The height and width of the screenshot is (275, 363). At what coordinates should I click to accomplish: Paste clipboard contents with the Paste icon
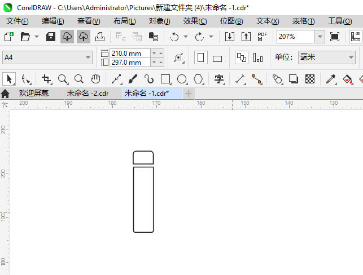(153, 37)
